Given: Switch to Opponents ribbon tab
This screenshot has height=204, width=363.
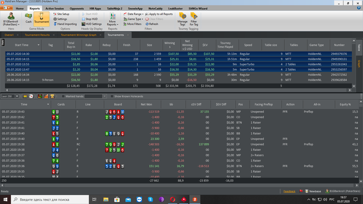Looking at the screenshot, I should point(77,9).
